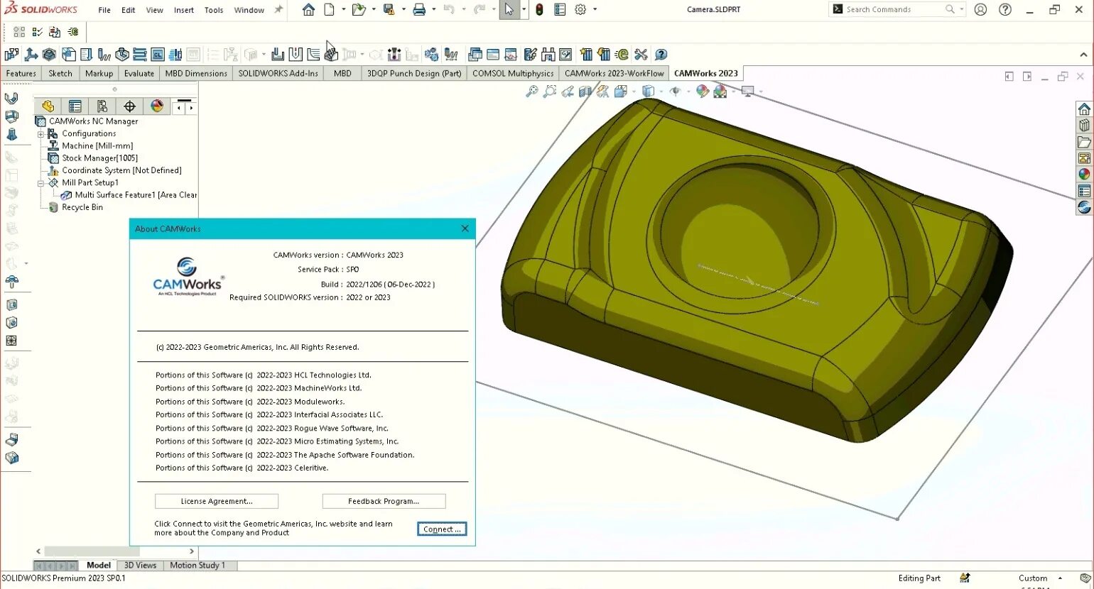This screenshot has height=589, width=1094.
Task: Click the New document icon
Action: (x=330, y=9)
